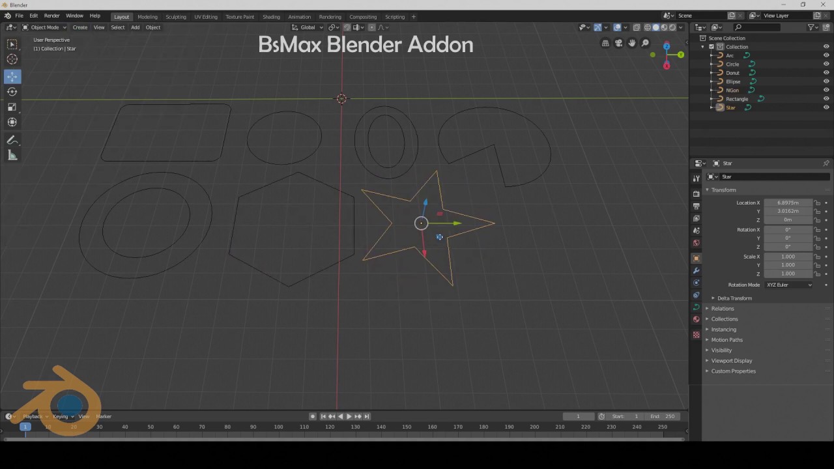
Task: Select the Select Box tool
Action: [12, 44]
